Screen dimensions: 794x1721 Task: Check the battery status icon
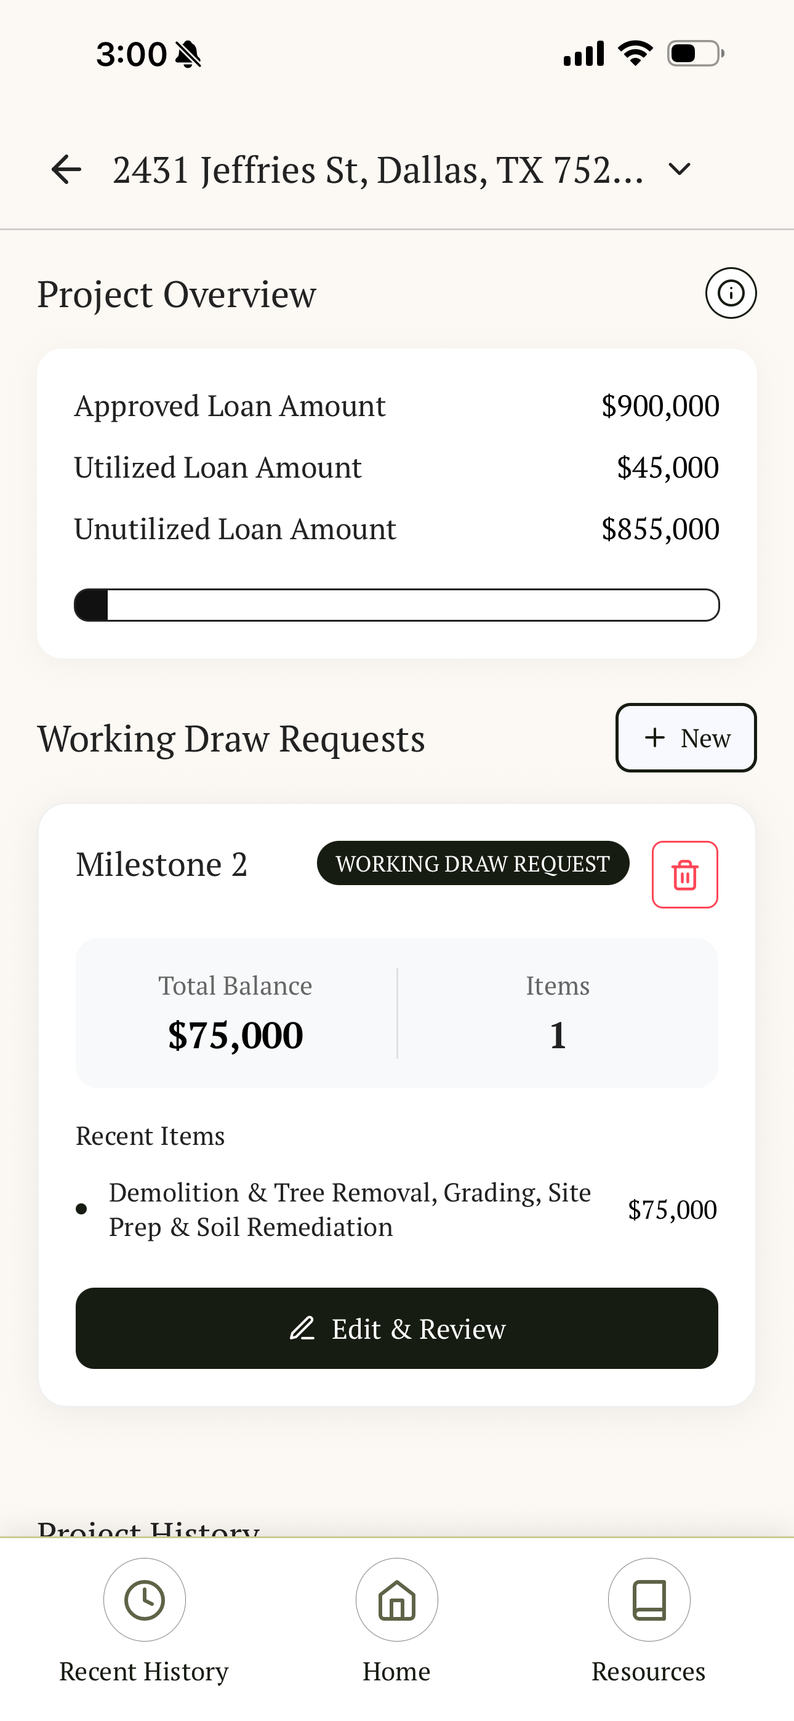coord(696,54)
